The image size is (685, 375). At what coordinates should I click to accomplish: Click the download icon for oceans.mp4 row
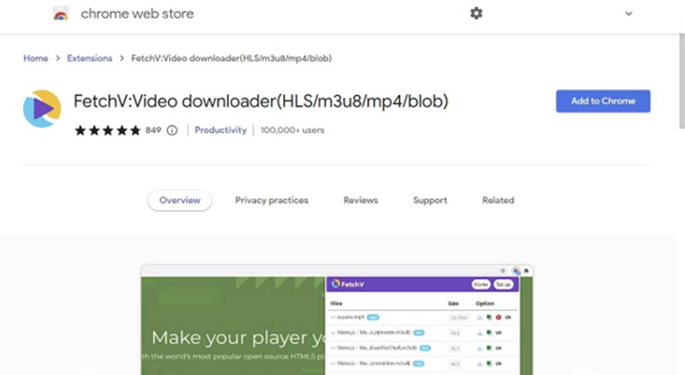(480, 317)
